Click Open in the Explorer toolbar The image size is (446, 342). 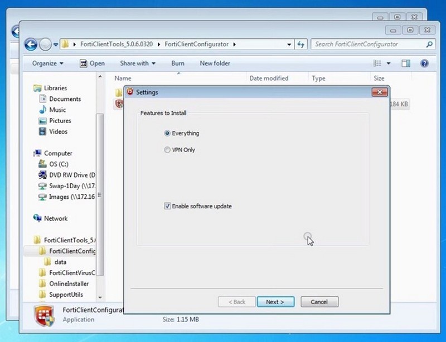coord(92,63)
